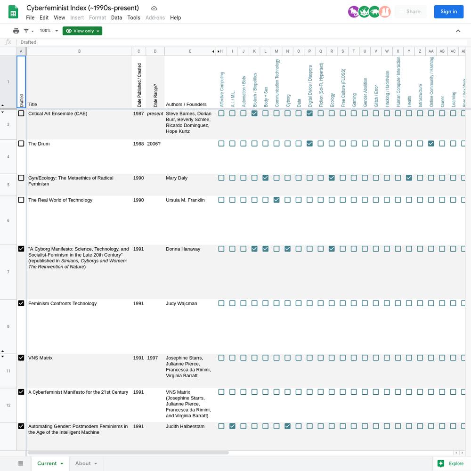This screenshot has height=471, width=471.
Task: Toggle Cyborg checkbox for A Cyborg Manifesto
Action: tap(287, 249)
